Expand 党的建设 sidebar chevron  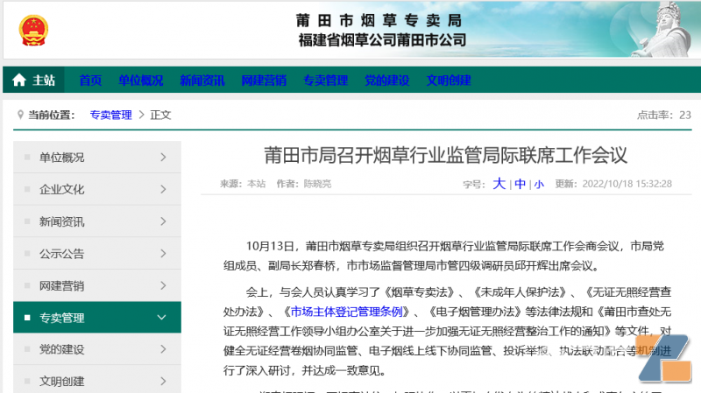pos(163,349)
